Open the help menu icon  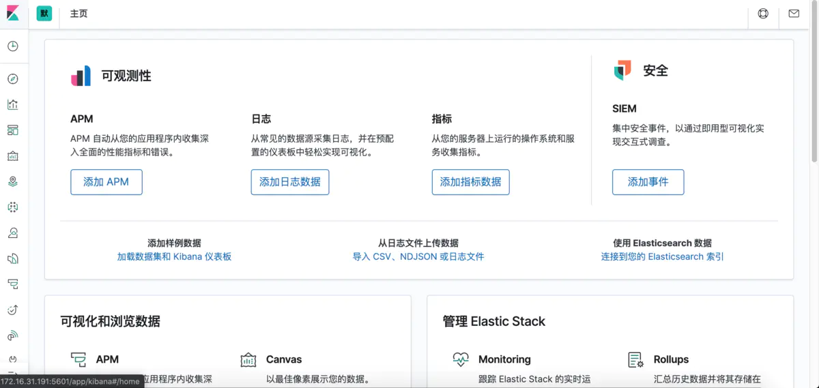(763, 14)
